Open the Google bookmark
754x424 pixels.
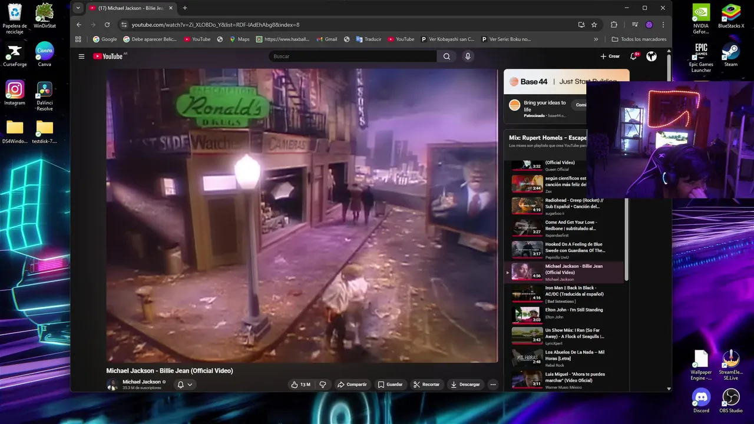(x=105, y=39)
